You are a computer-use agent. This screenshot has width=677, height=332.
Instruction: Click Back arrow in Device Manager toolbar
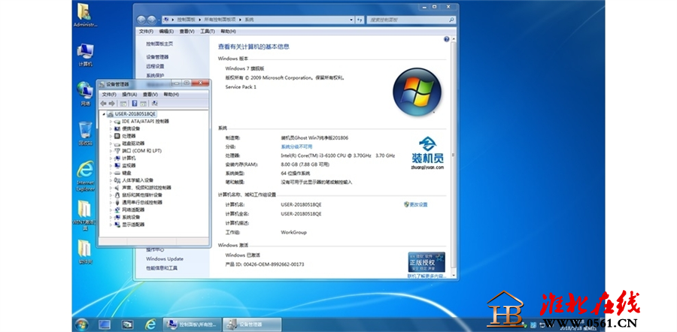(x=103, y=104)
